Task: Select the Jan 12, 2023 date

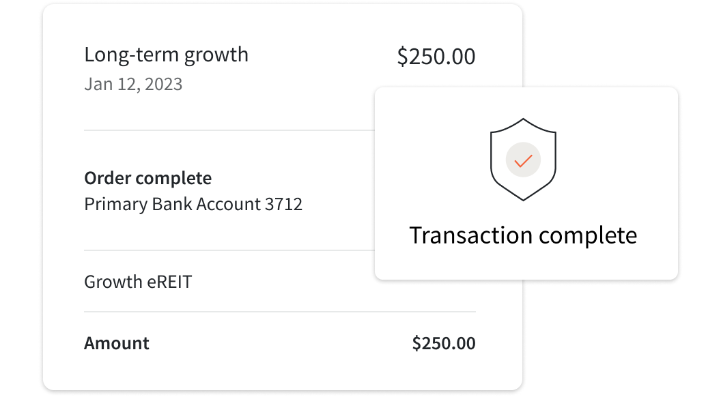Action: coord(133,85)
